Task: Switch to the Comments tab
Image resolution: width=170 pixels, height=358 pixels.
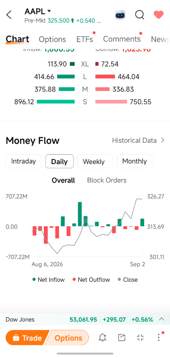Action: (x=122, y=39)
